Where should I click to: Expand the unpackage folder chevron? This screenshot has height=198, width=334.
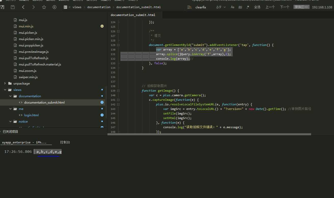pos(5,83)
